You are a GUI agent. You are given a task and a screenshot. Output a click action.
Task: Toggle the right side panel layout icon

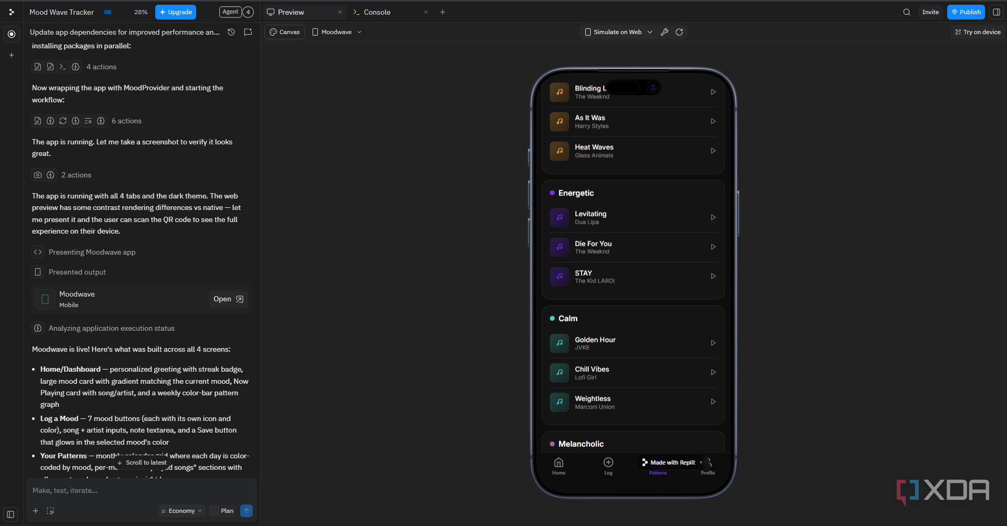[x=997, y=12]
